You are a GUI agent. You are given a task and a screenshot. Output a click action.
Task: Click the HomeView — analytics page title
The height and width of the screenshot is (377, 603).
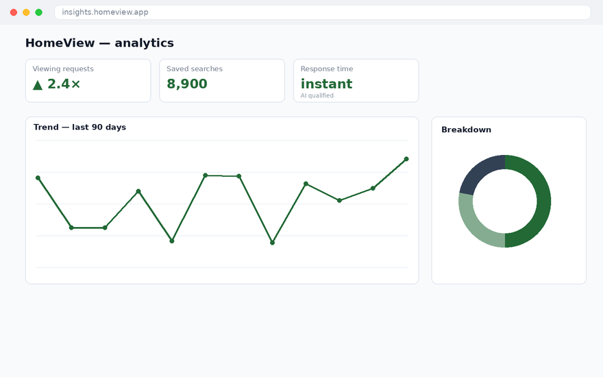click(99, 42)
